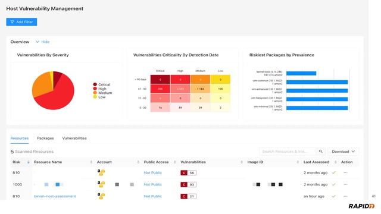Click the High legend swatch
This screenshot has width=381, height=214.
pos(95,89)
